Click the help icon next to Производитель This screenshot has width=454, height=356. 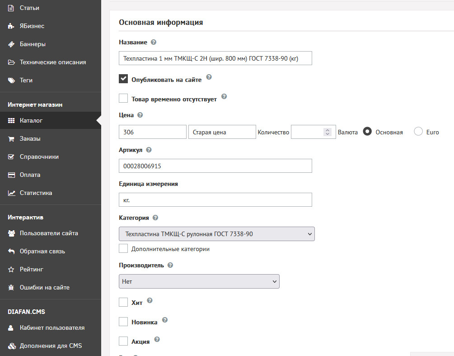(170, 265)
